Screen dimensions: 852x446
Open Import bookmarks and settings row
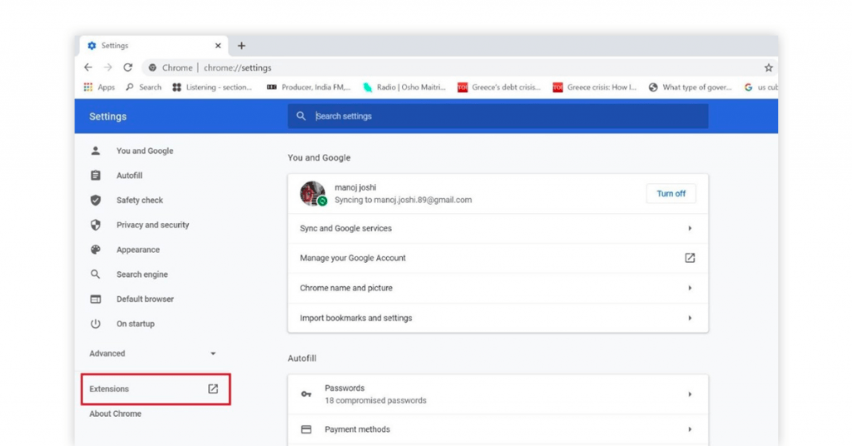tap(498, 318)
